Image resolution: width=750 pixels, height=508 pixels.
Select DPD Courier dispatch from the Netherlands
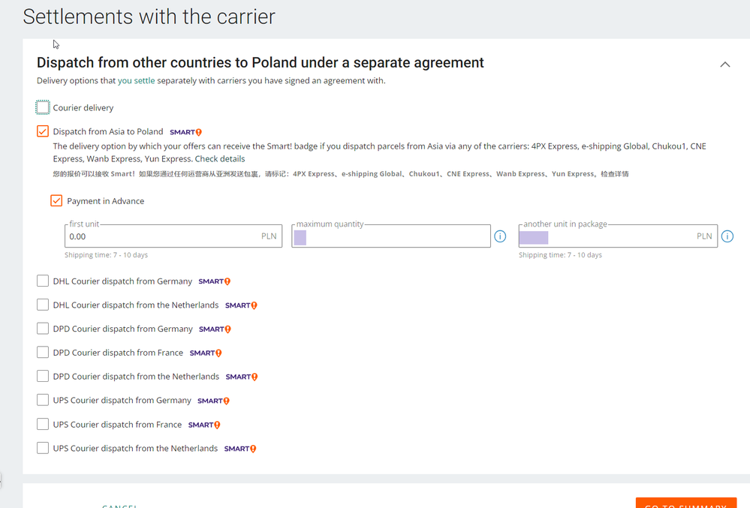(43, 377)
